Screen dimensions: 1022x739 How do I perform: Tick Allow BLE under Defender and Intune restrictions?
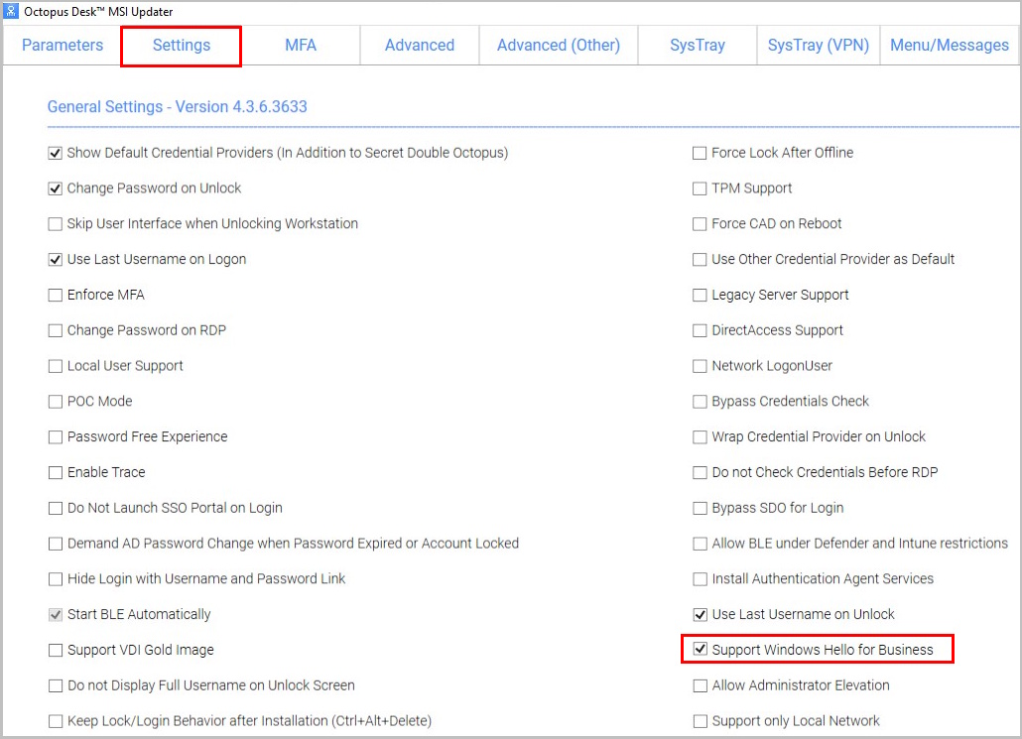[x=700, y=545]
